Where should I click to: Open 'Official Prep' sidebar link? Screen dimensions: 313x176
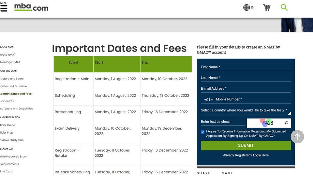coord(7,133)
